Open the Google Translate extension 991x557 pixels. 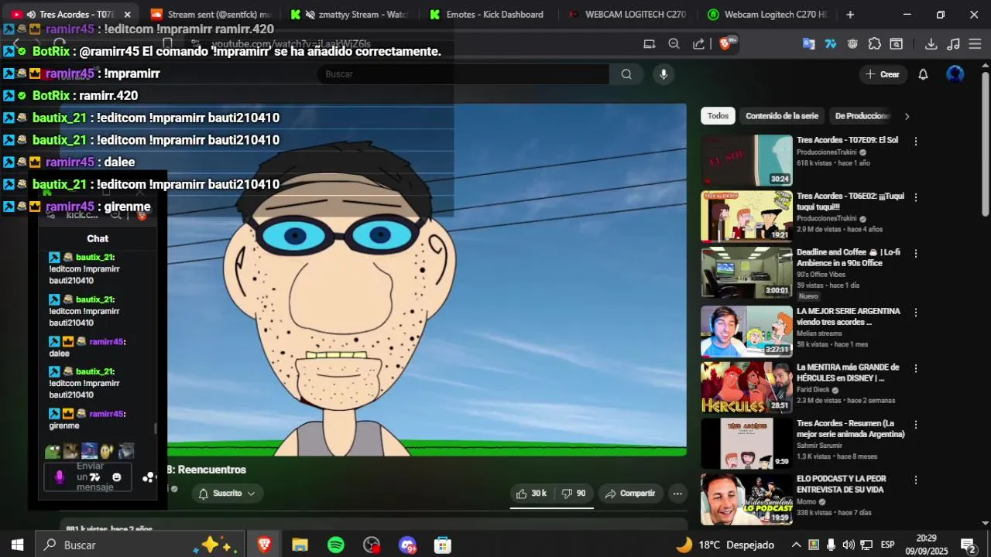pos(808,44)
